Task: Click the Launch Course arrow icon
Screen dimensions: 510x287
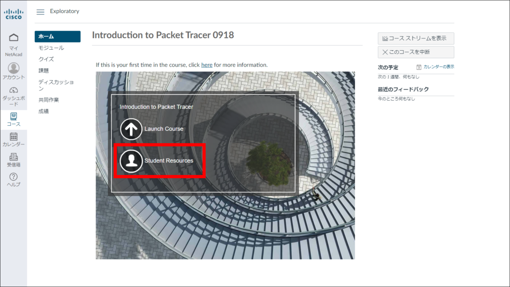Action: coord(131,129)
